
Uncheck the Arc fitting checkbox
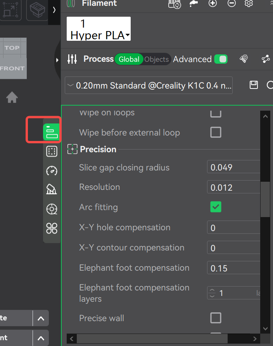(x=216, y=207)
